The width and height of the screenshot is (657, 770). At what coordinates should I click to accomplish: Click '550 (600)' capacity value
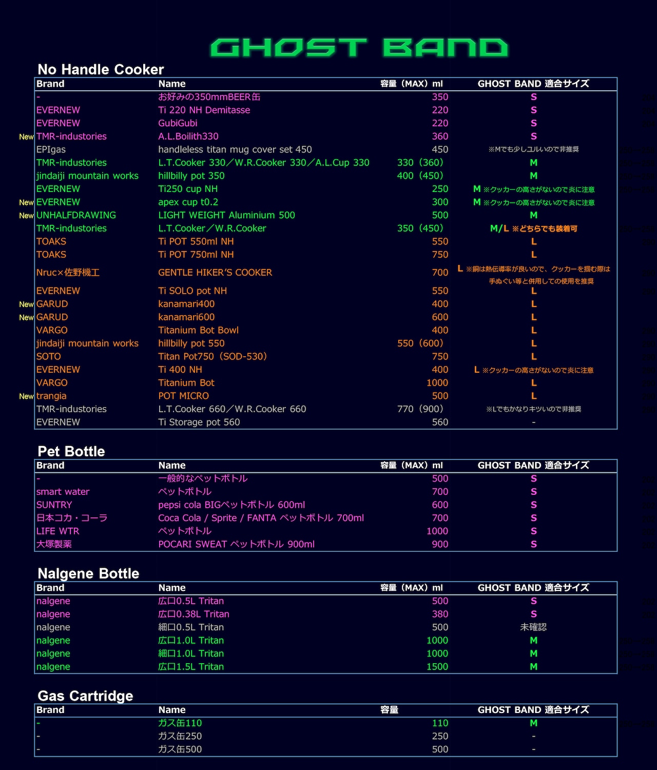420,343
